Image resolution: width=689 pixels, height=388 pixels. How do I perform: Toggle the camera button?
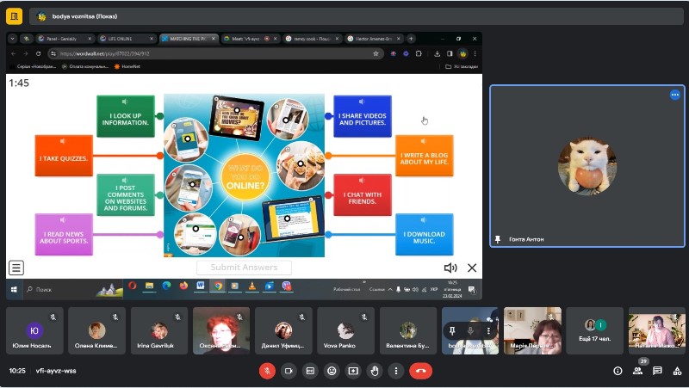click(x=289, y=371)
